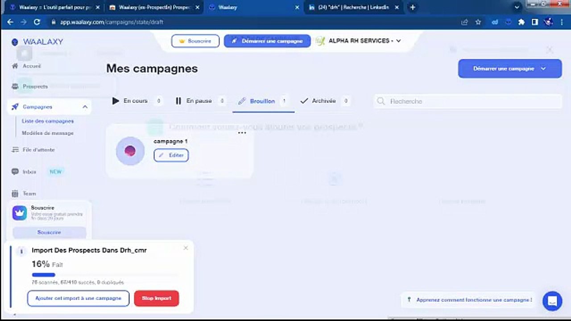Select the Archivée campaigns tab

[x=323, y=101]
